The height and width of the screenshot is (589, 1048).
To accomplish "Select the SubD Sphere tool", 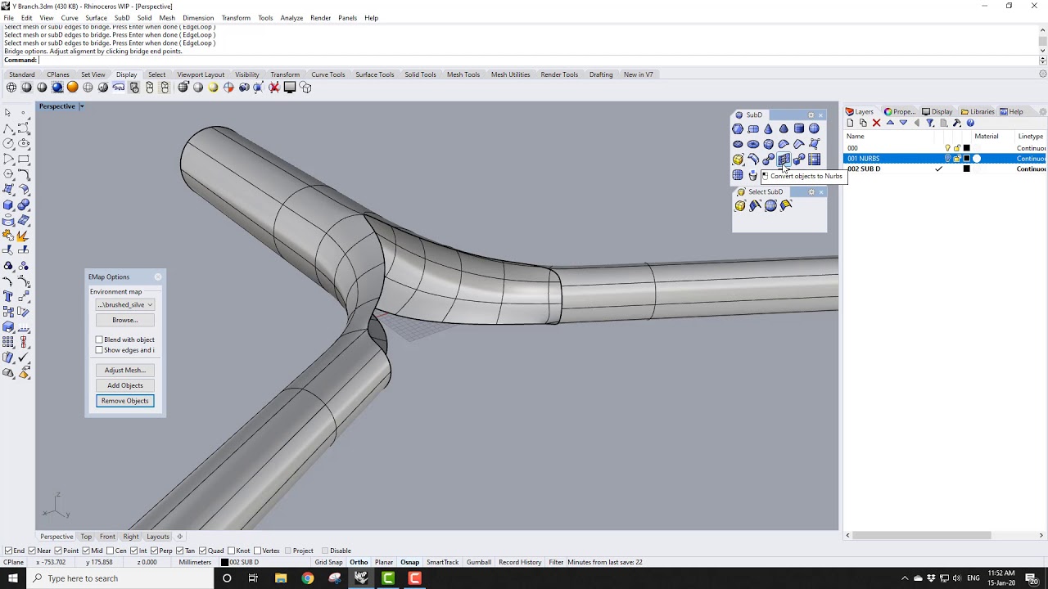I will click(x=814, y=128).
